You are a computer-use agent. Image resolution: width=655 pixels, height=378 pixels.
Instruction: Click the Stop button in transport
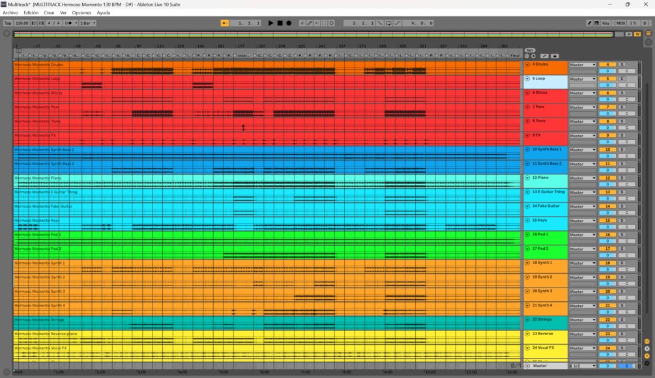pyautogui.click(x=280, y=23)
